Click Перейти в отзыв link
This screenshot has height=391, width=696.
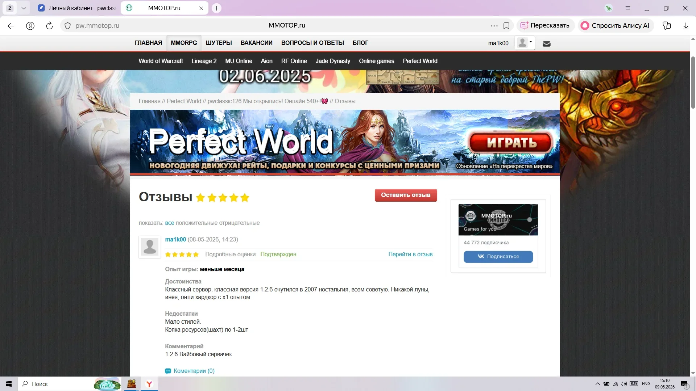[x=410, y=255]
